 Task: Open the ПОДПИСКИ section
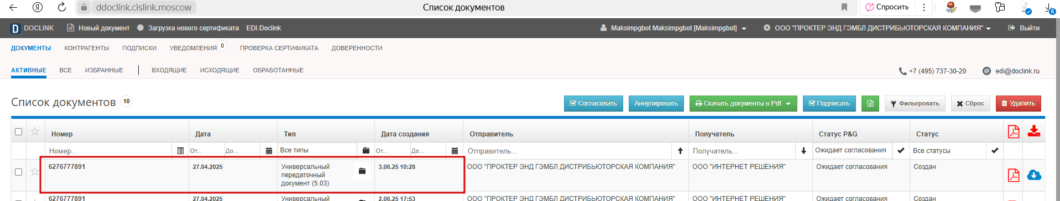(x=139, y=48)
